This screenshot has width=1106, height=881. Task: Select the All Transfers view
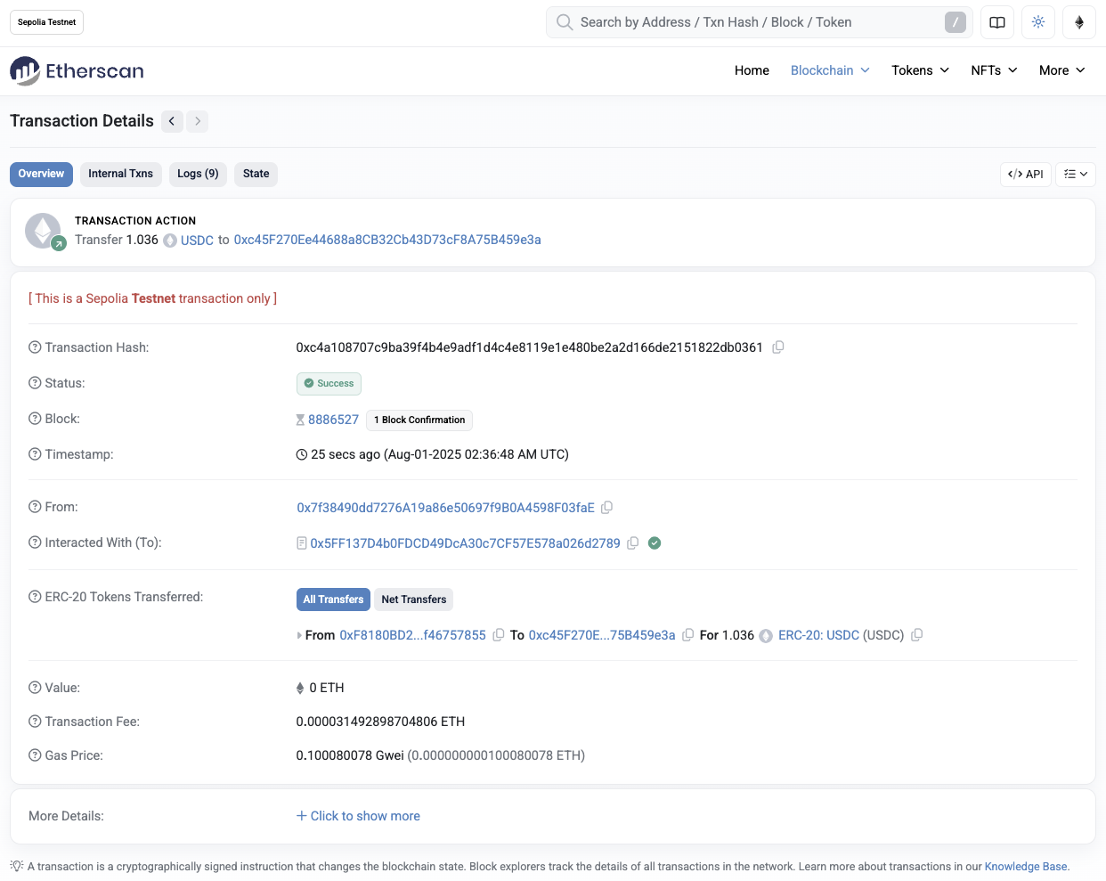(x=333, y=600)
